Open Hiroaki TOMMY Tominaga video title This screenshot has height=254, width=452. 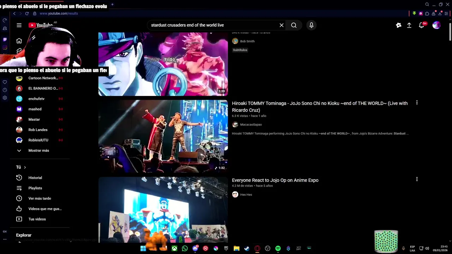[x=320, y=107]
